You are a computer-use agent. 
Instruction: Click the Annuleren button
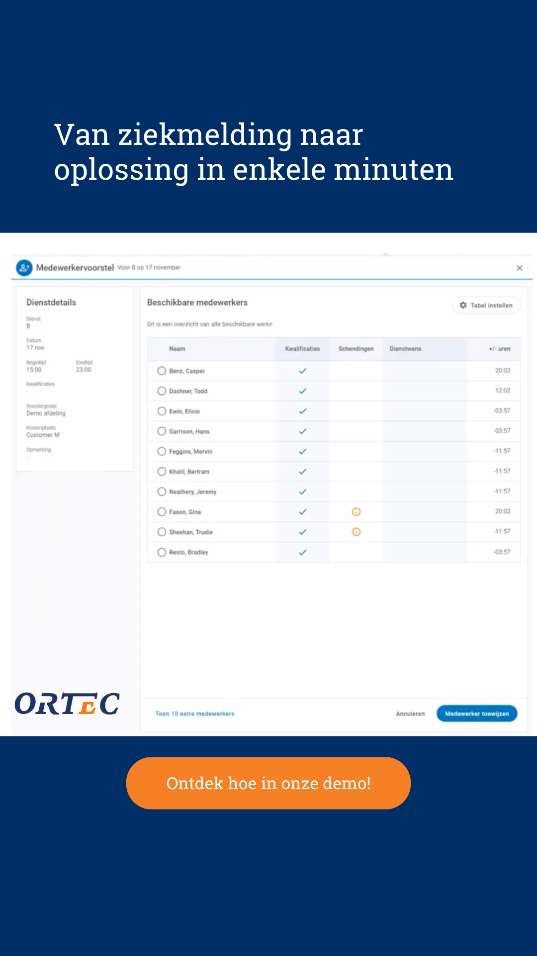click(x=410, y=714)
